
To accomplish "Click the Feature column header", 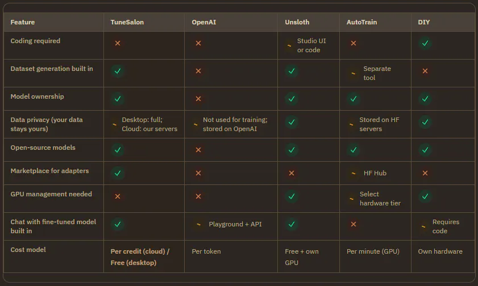I will coord(23,22).
